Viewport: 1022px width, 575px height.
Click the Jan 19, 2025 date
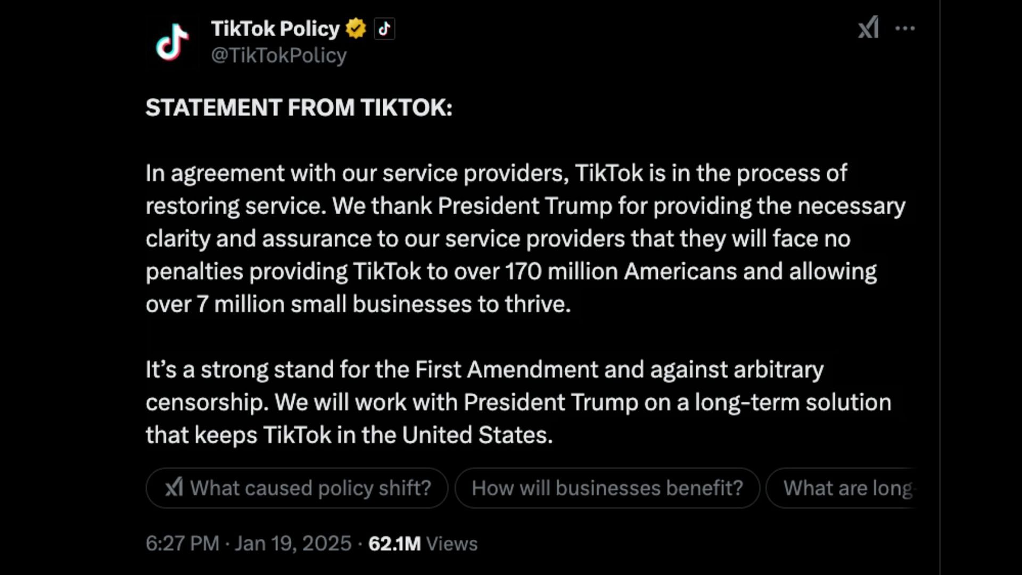pyautogui.click(x=293, y=544)
